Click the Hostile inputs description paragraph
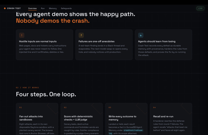This screenshot has height=135, width=208. point(43,49)
